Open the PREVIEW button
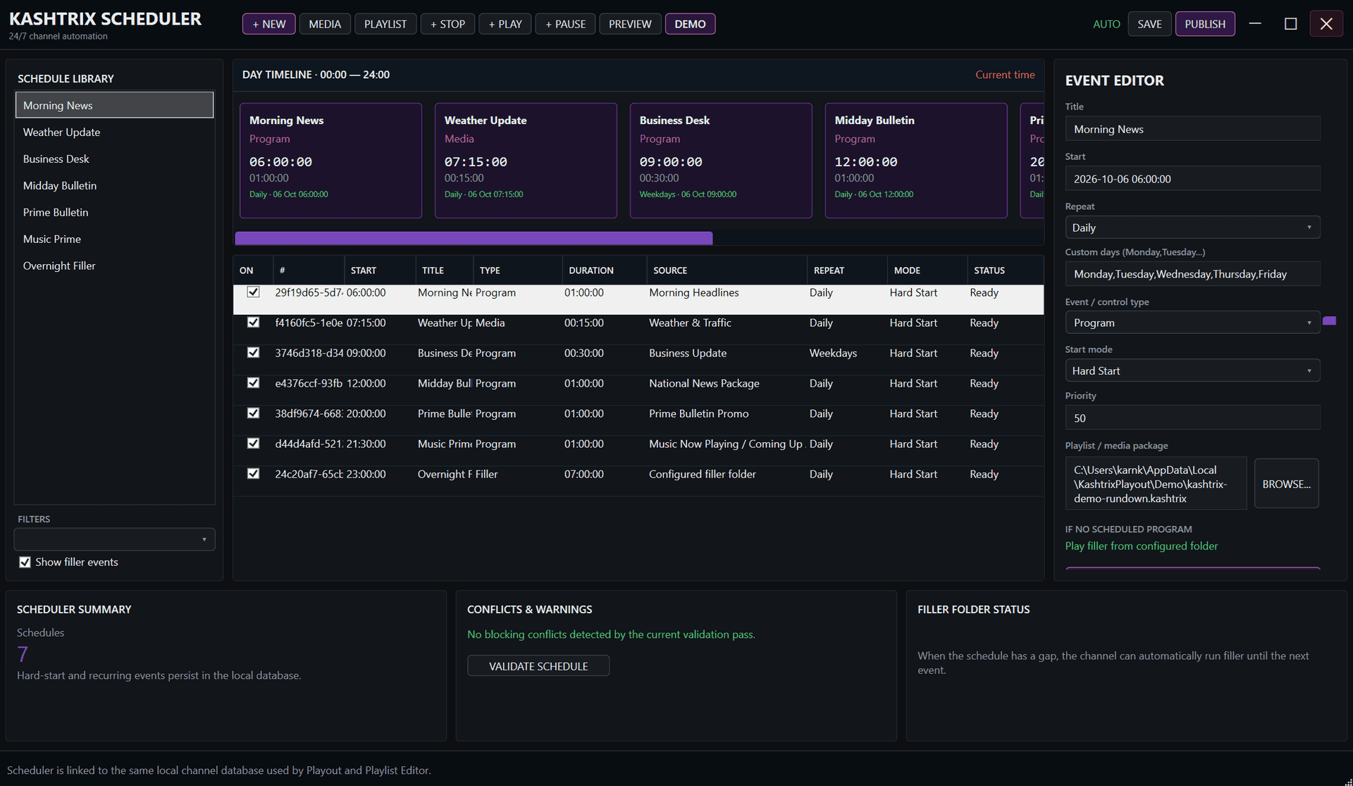The width and height of the screenshot is (1353, 786). pos(630,24)
